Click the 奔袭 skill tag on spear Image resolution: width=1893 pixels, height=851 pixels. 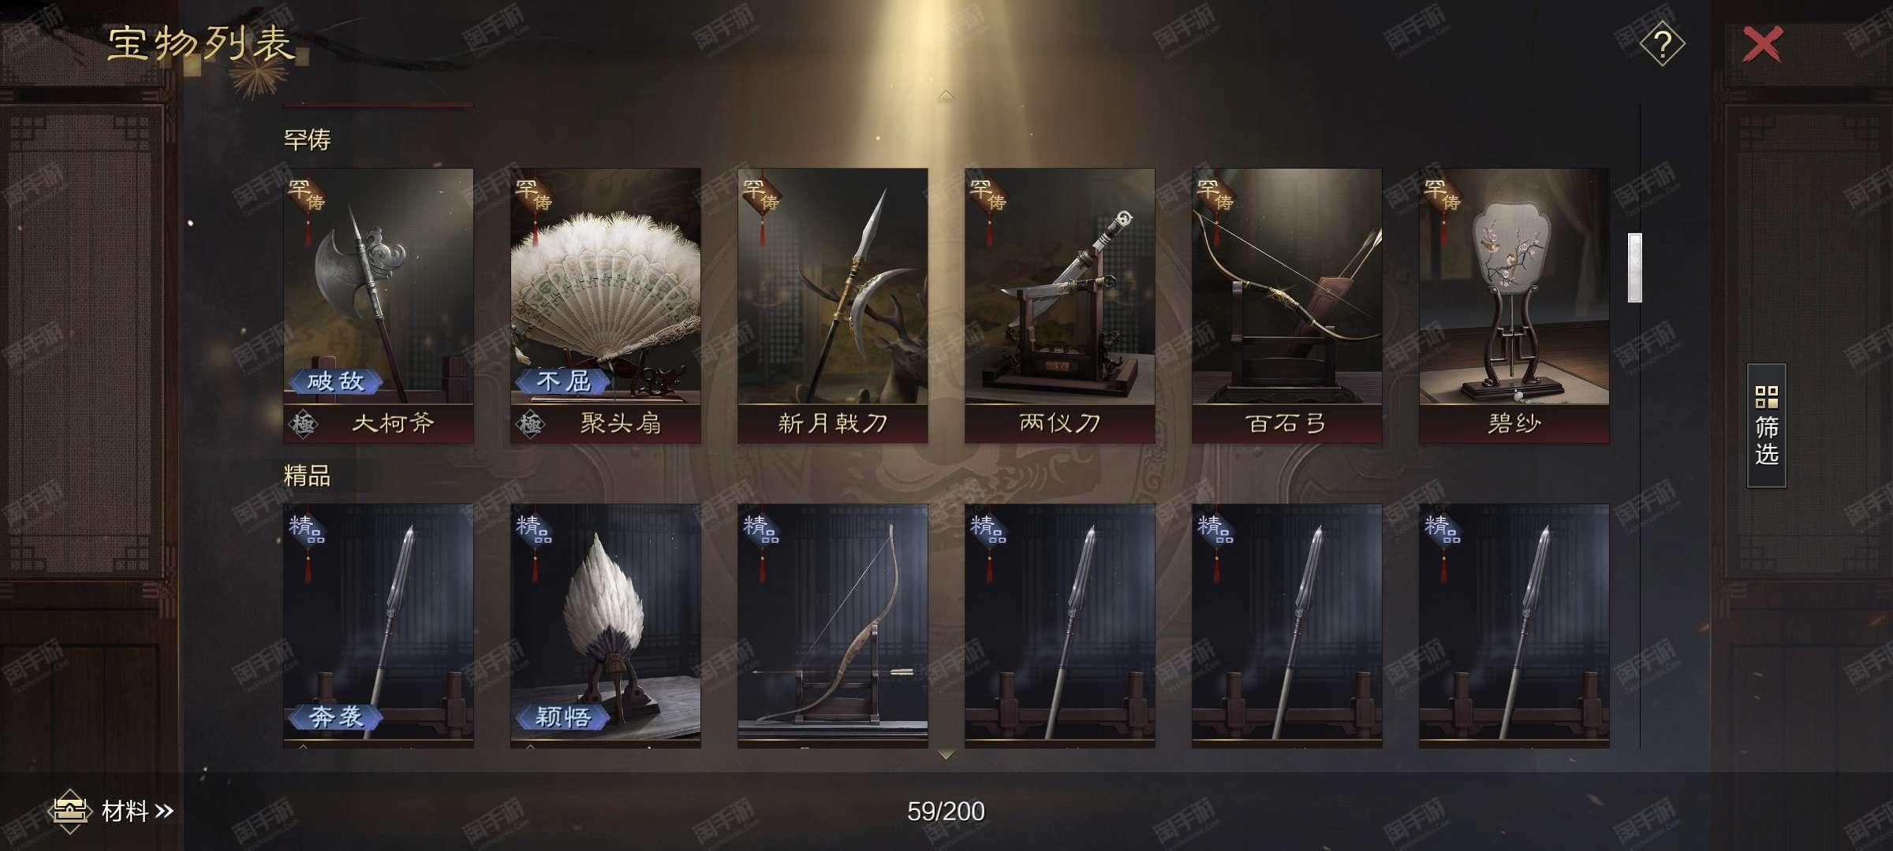tap(335, 716)
